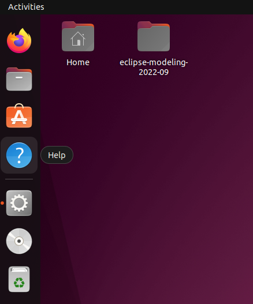Click the Activities button in top bar
Image resolution: width=253 pixels, height=304 pixels.
[x=26, y=7]
